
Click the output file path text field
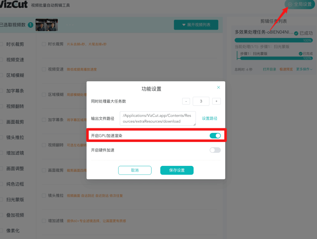click(x=158, y=119)
